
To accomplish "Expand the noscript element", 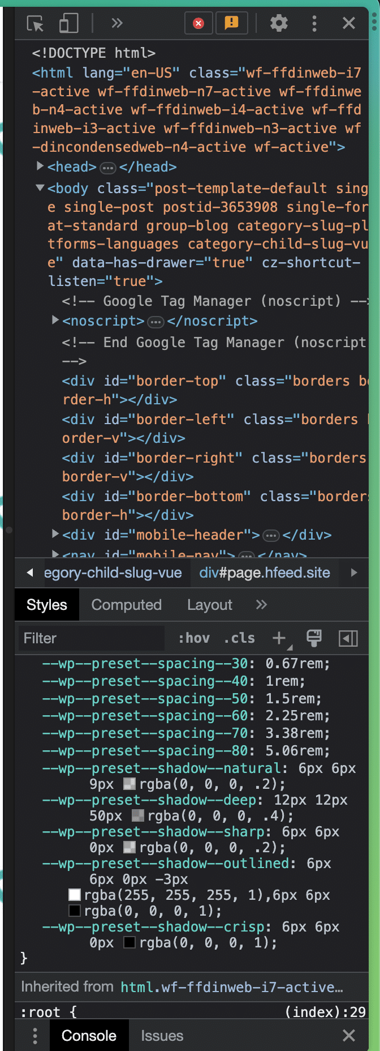I will (x=55, y=320).
